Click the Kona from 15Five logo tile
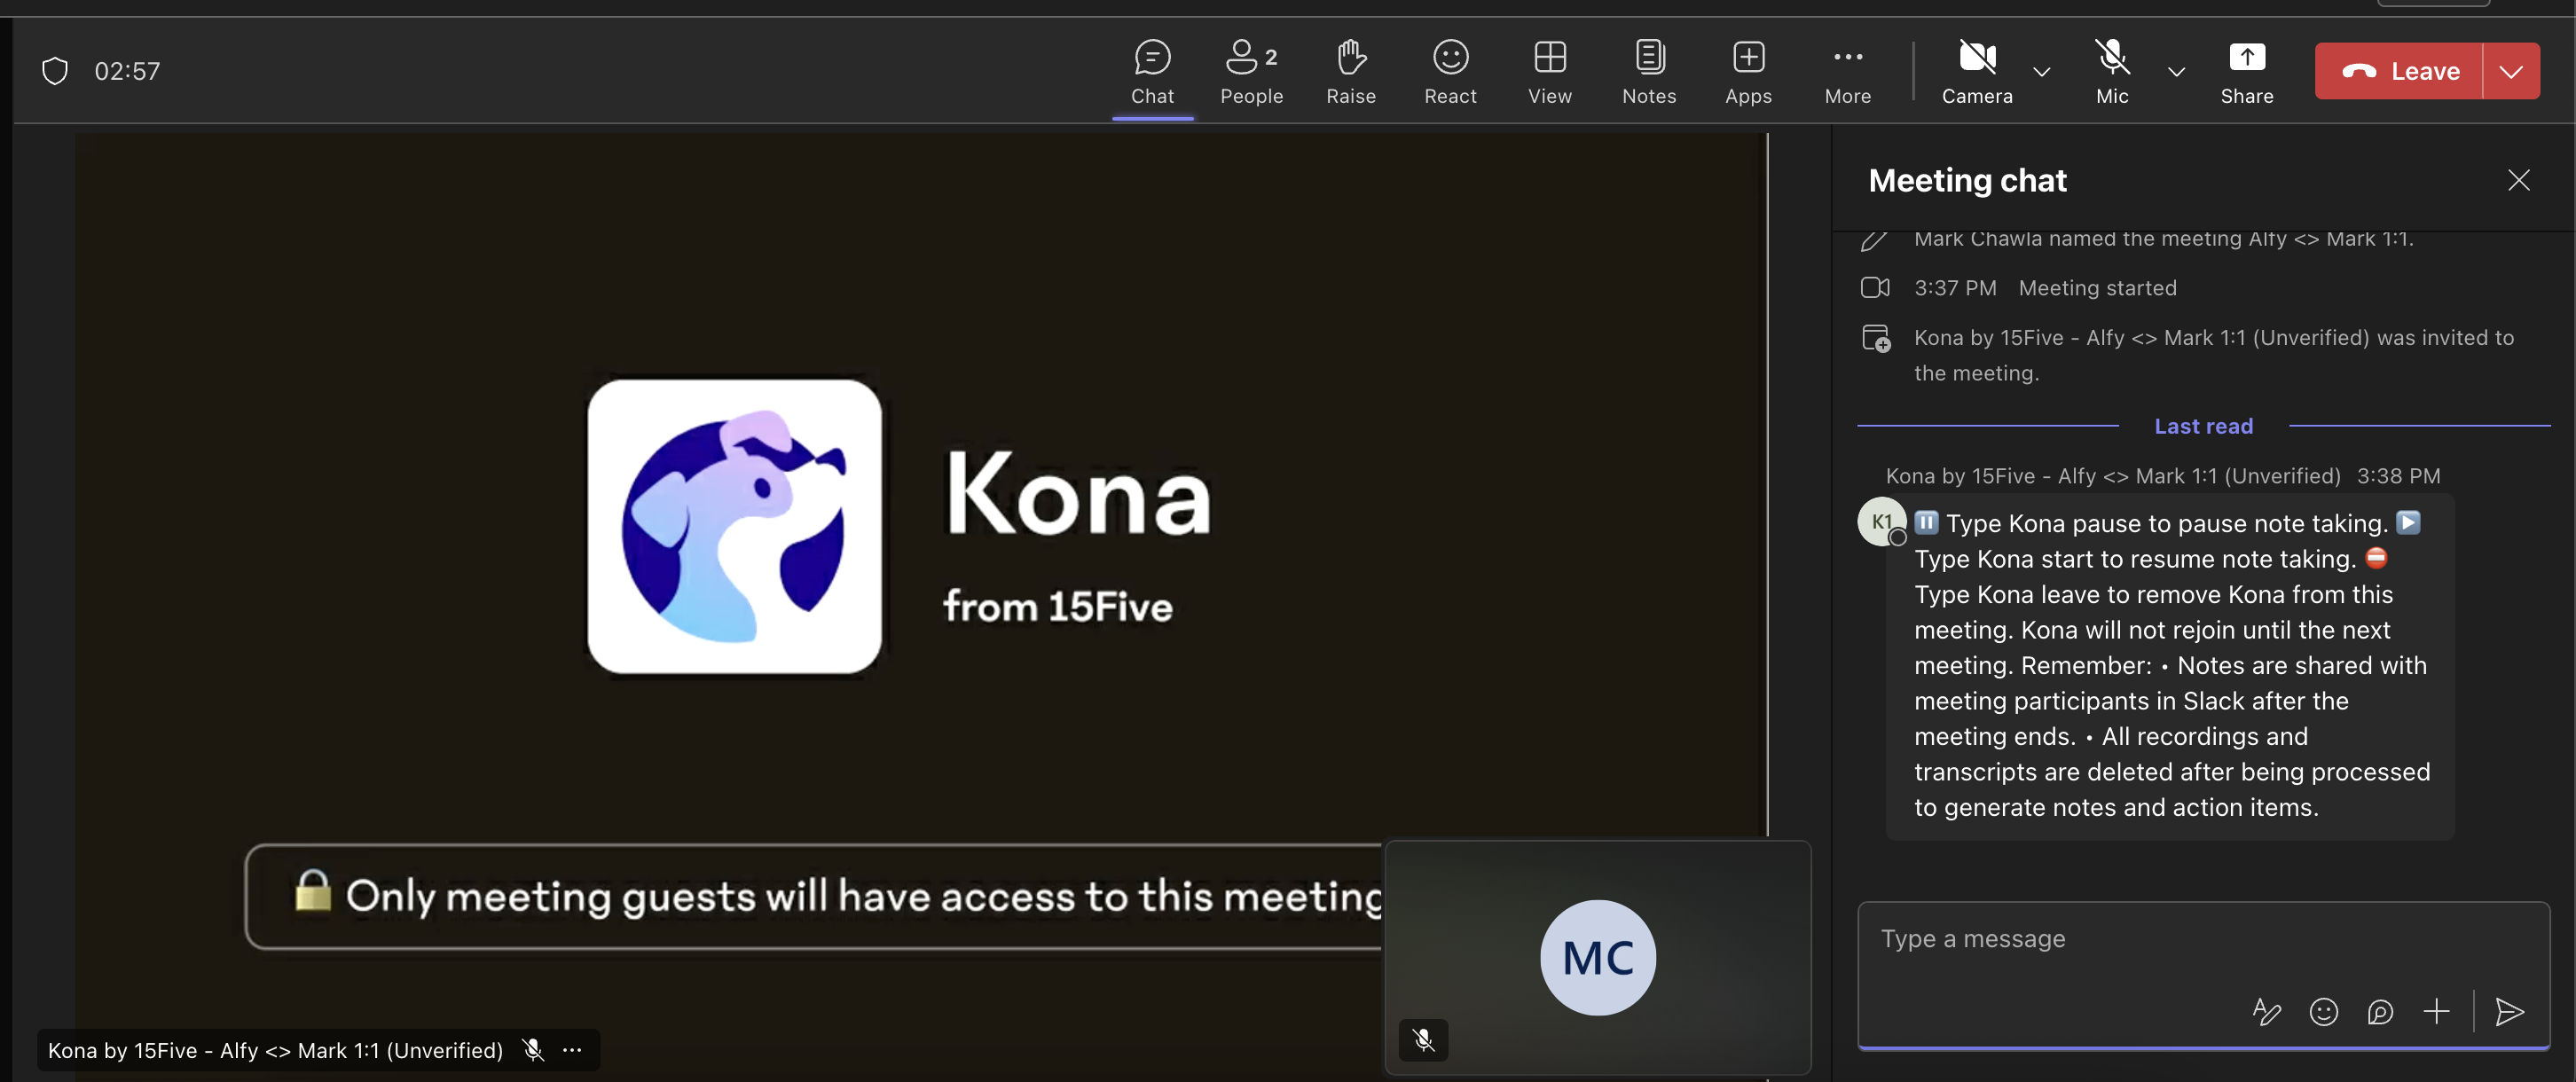Image resolution: width=2576 pixels, height=1082 pixels. (735, 526)
